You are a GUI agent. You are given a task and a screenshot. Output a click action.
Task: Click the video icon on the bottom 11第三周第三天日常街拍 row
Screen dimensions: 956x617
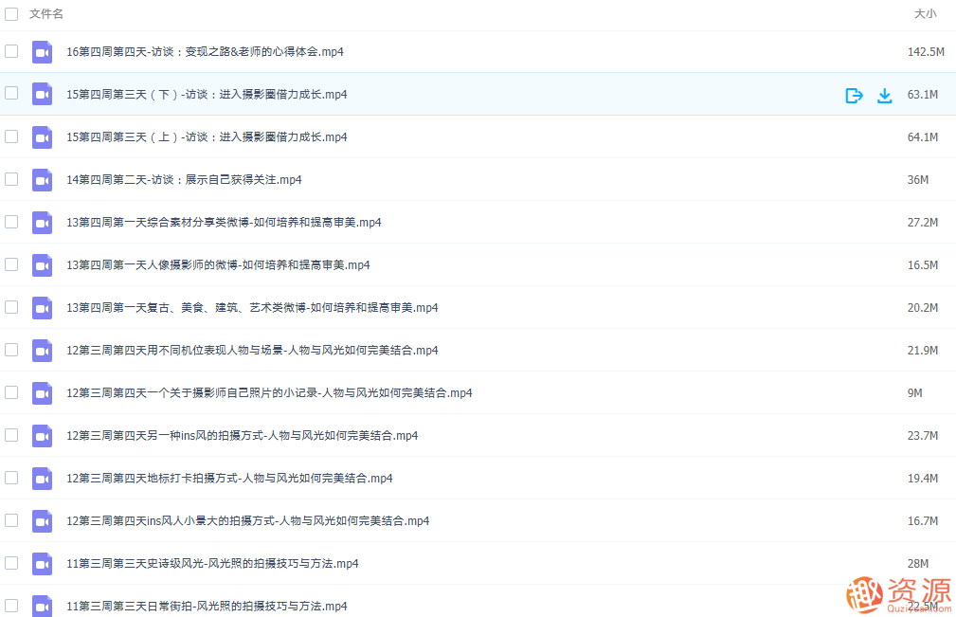[42, 606]
